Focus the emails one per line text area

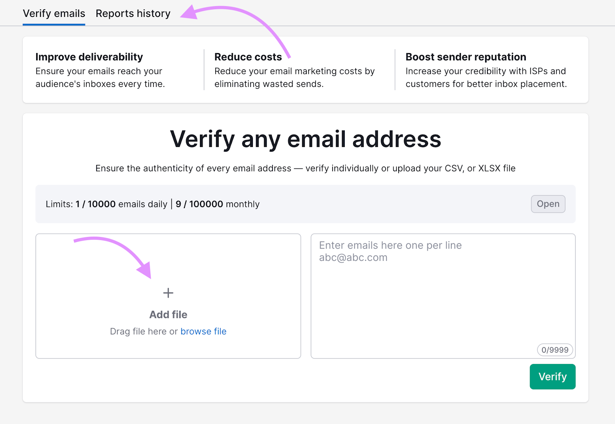[443, 296]
